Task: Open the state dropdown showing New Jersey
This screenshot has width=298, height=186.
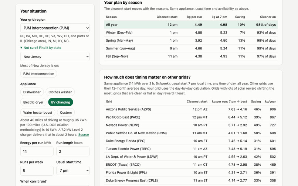Action: click(55, 56)
